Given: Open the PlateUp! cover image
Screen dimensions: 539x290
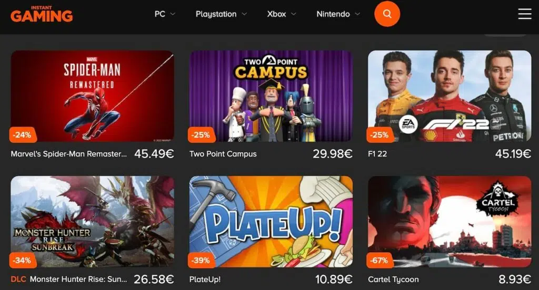Looking at the screenshot, I should click(x=271, y=222).
